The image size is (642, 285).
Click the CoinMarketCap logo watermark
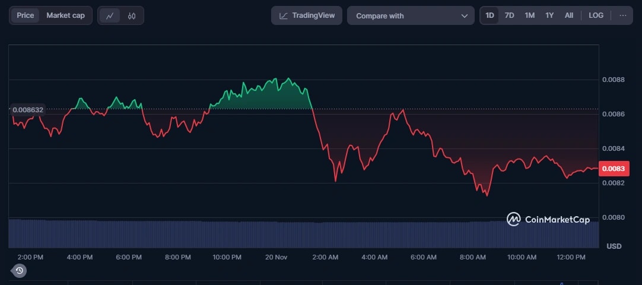click(548, 220)
